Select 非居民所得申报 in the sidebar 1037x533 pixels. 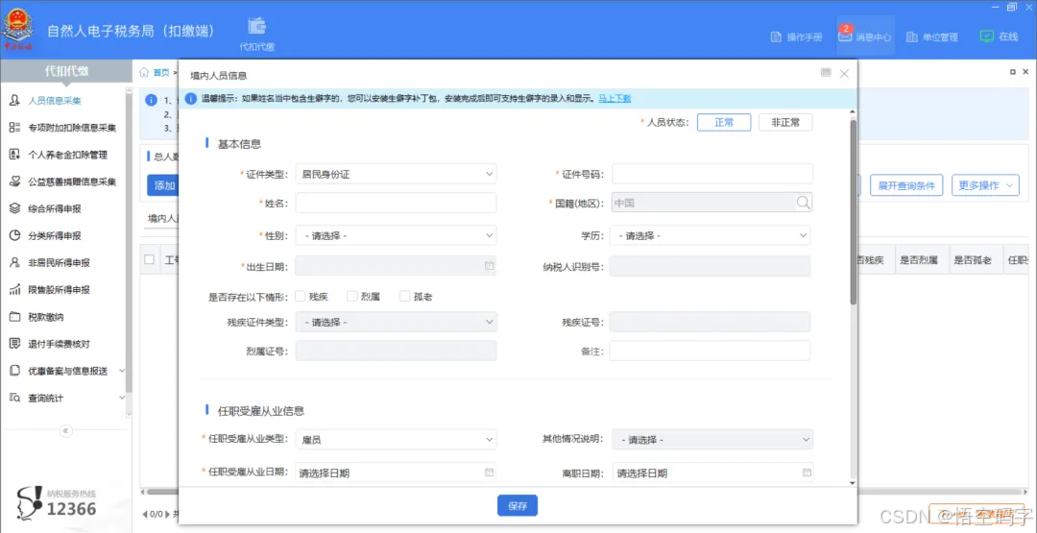coord(60,263)
